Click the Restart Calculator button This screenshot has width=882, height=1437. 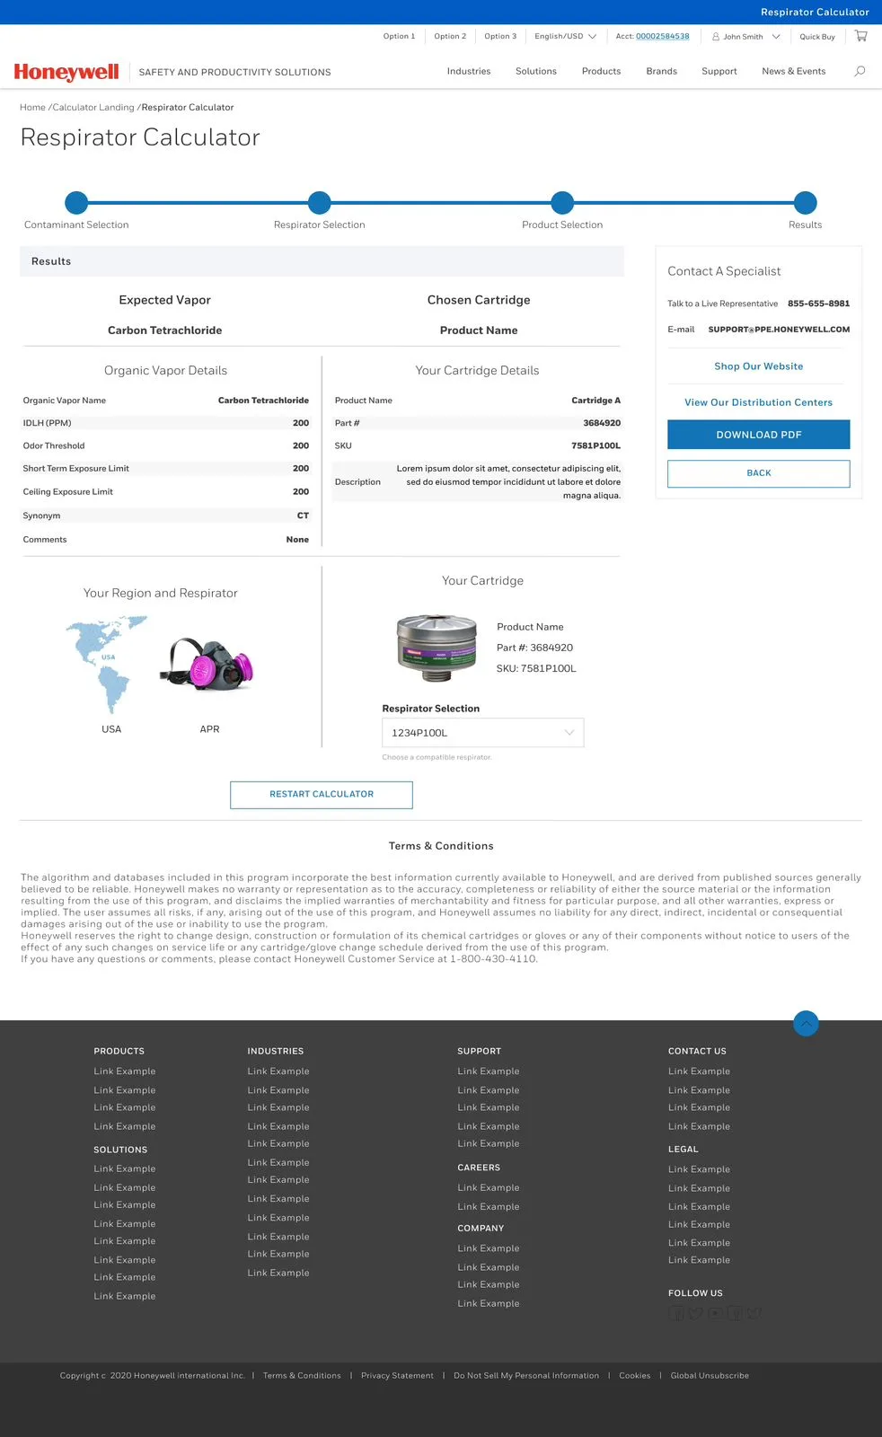[x=322, y=795]
